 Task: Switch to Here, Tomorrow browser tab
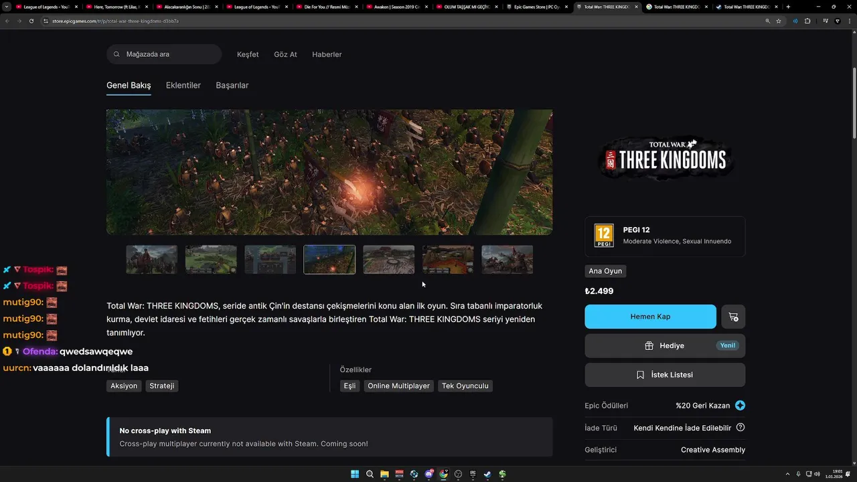tap(116, 7)
